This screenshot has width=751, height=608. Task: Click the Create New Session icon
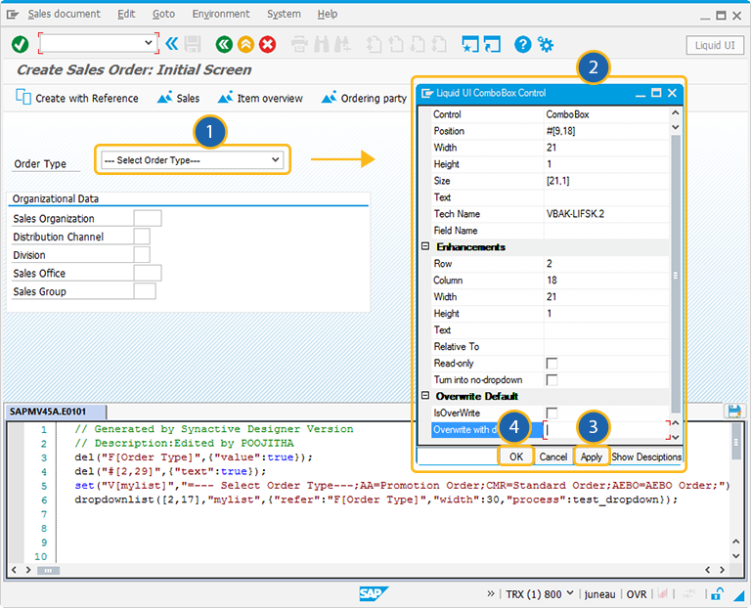point(469,45)
